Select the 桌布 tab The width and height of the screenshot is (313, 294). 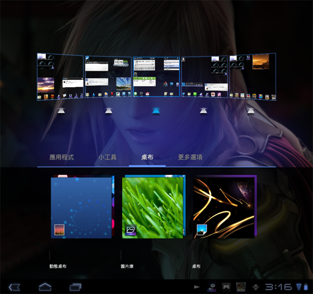[x=147, y=157]
